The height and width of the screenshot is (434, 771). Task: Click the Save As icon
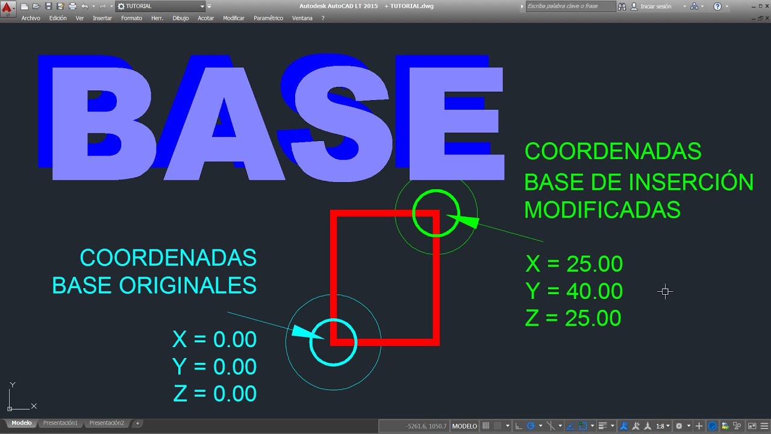tap(60, 6)
